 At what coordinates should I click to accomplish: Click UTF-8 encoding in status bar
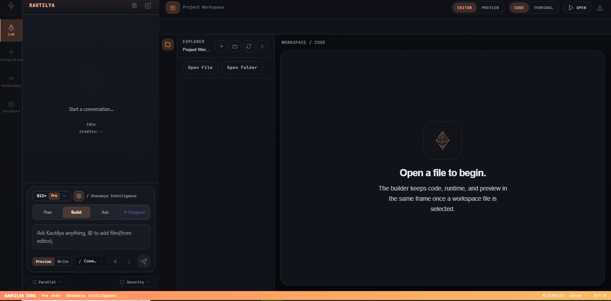600,296
